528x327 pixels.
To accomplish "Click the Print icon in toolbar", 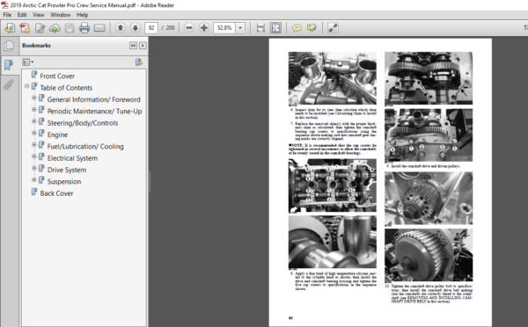I will point(84,28).
